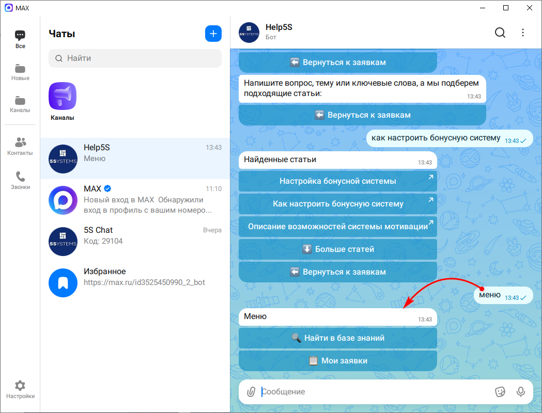Open the 5S Chat conversation
Image resolution: width=542 pixels, height=413 pixels.
click(x=135, y=242)
